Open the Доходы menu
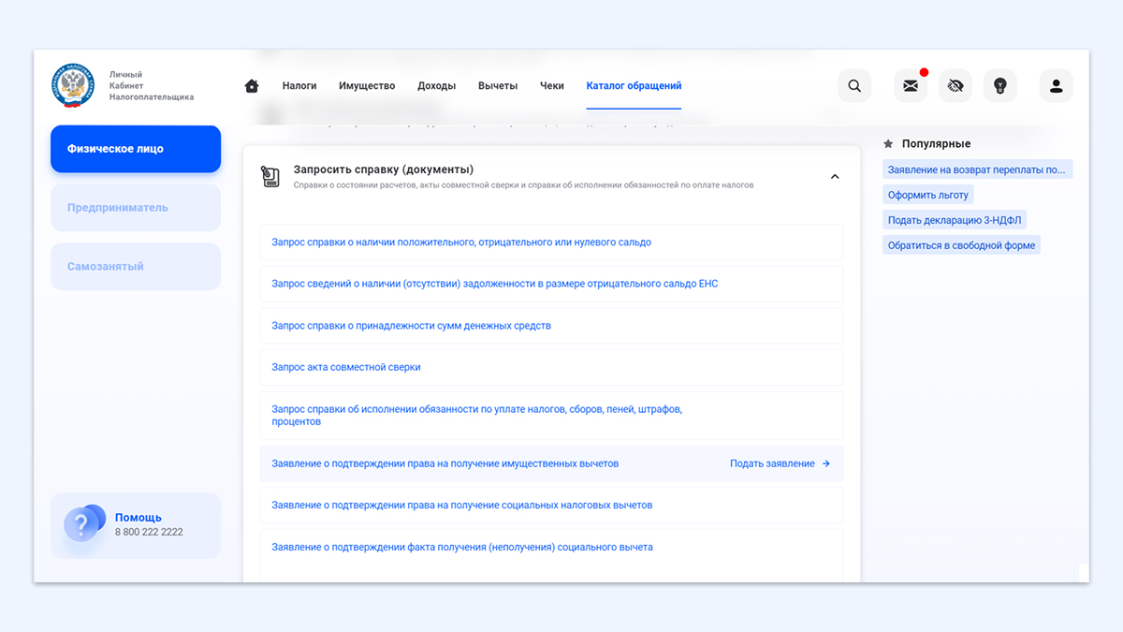This screenshot has width=1123, height=632. pos(436,86)
